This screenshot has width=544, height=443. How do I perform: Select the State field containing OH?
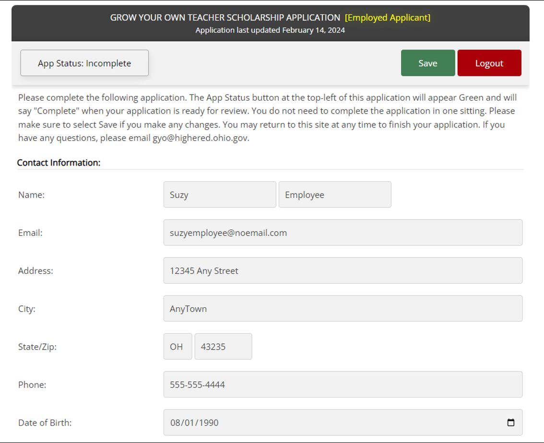[x=177, y=346]
